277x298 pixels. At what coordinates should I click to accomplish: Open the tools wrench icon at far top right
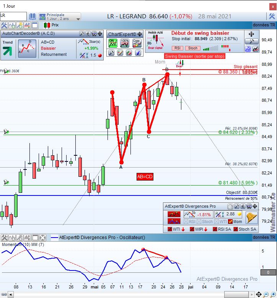[272, 16]
